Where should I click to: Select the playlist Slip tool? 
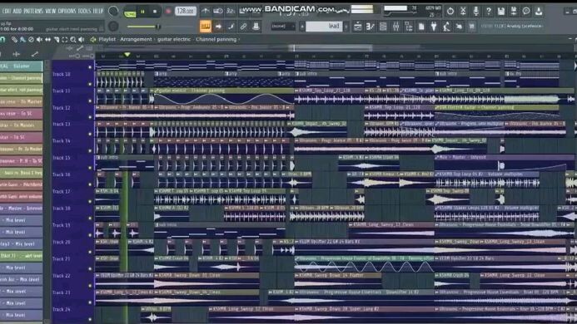(x=47, y=39)
